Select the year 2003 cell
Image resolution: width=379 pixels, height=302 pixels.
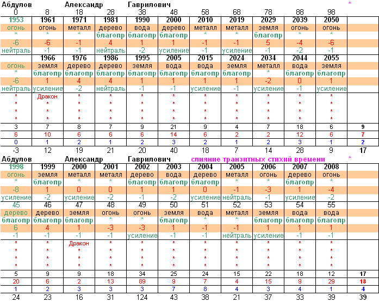174,167
